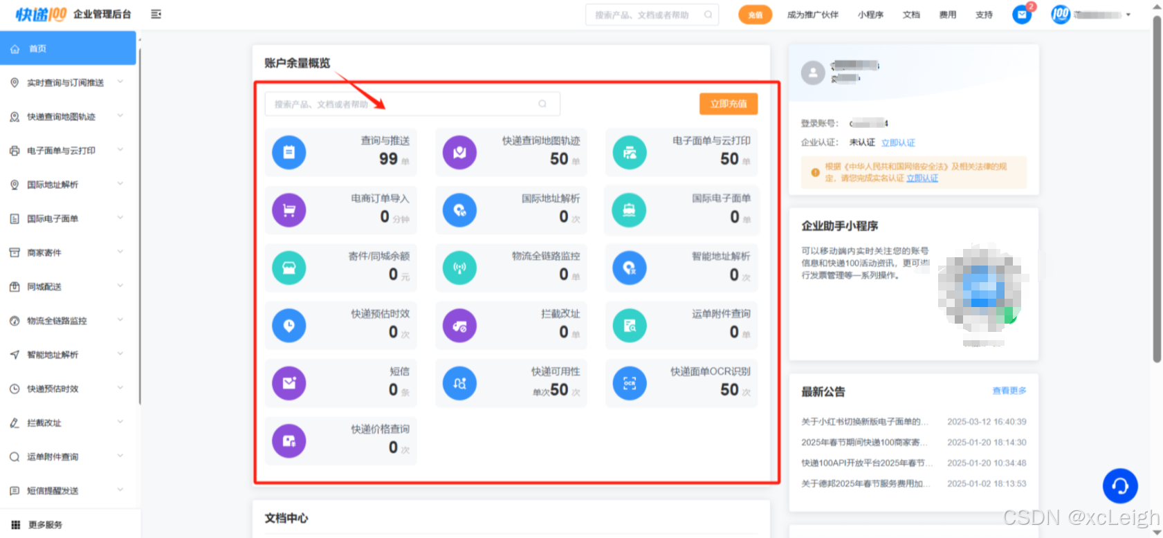Viewport: 1163px width, 538px height.
Task: Click the 快递100 企业管理后台 logo
Action: coord(73,14)
